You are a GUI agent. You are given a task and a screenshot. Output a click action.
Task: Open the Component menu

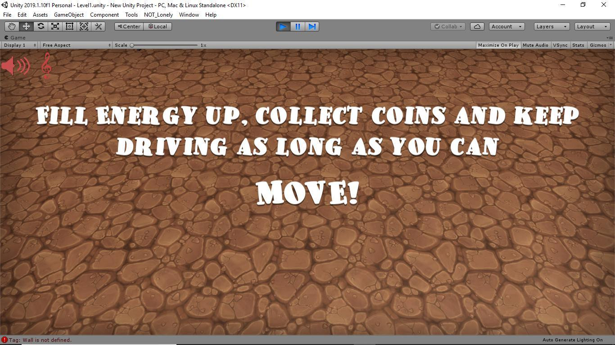pos(104,15)
